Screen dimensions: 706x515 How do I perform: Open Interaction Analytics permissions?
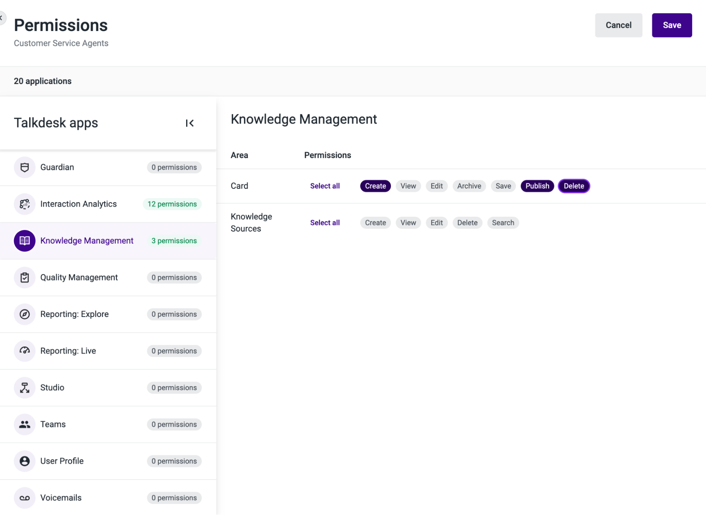click(x=108, y=204)
